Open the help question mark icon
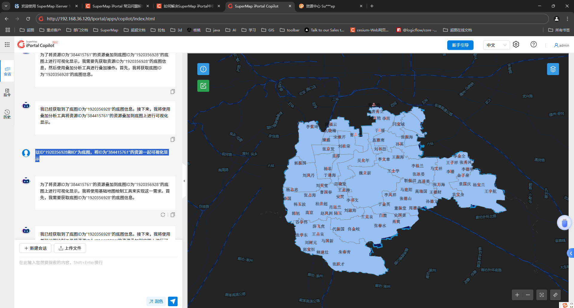The width and height of the screenshot is (574, 308). [533, 45]
